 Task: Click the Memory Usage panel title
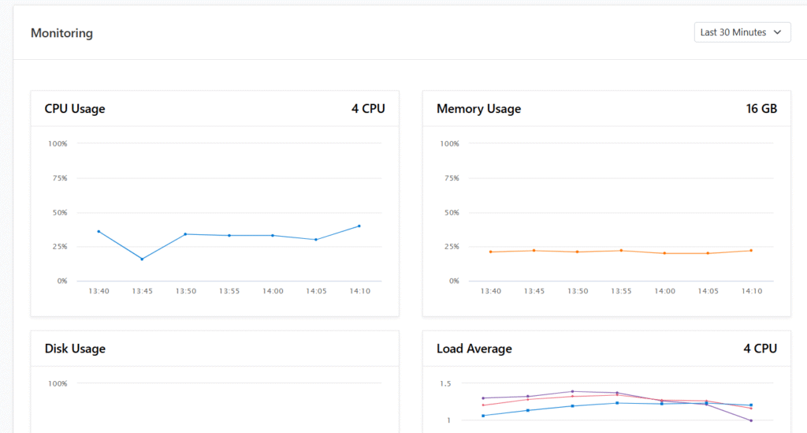(478, 109)
